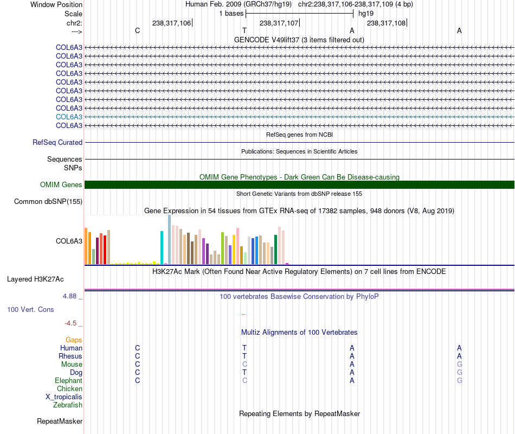Click the T base in the Rhesus row
Viewport: 515px width, 434px height.
244,356
